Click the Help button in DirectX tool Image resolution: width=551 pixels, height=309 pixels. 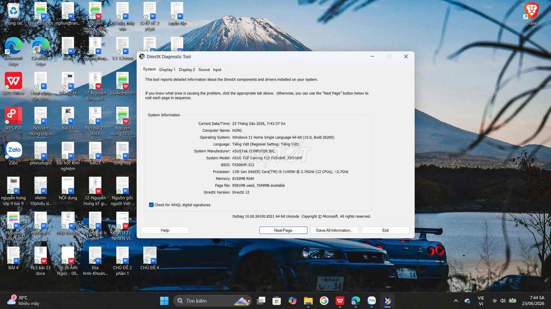(x=165, y=231)
